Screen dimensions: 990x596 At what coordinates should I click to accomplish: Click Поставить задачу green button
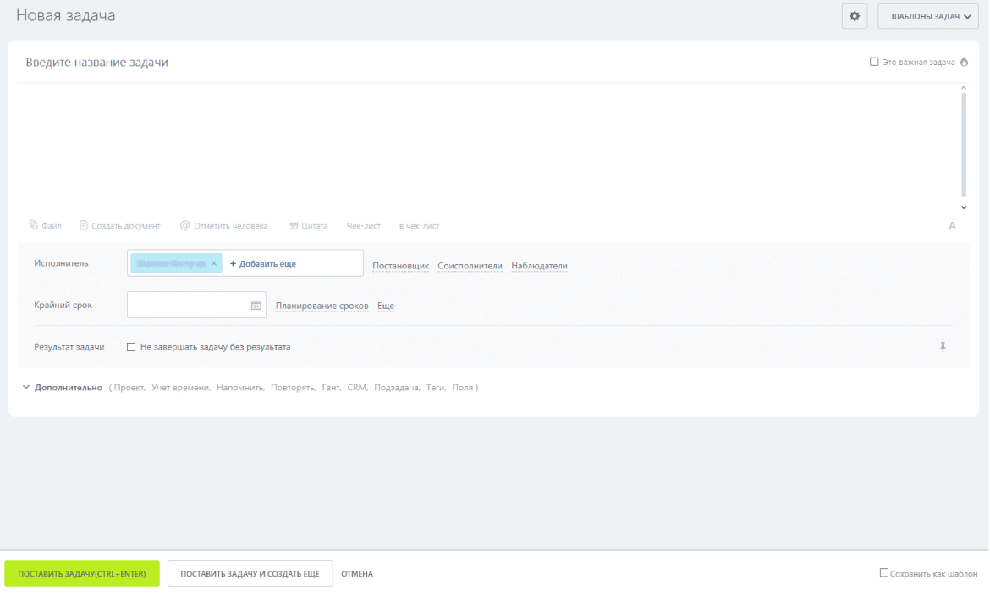(82, 574)
